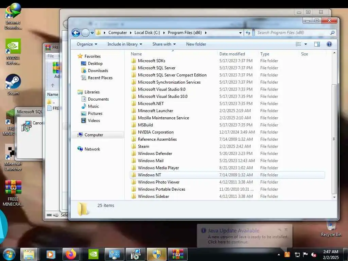Open Recent Places in navigation pane

click(x=100, y=78)
